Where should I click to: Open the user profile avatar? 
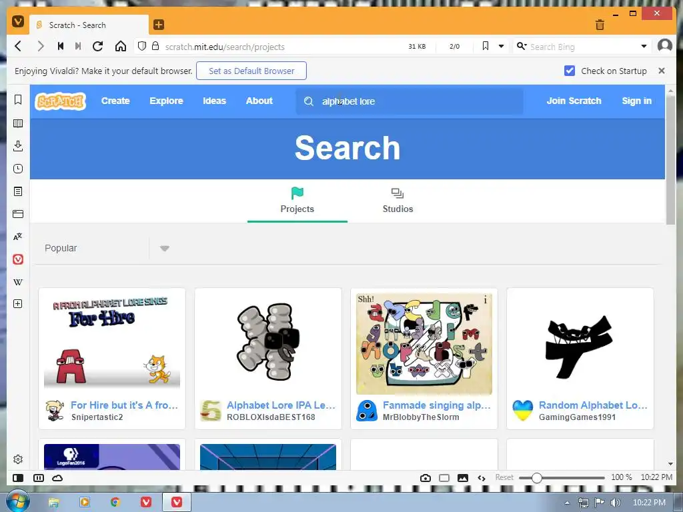click(x=665, y=45)
